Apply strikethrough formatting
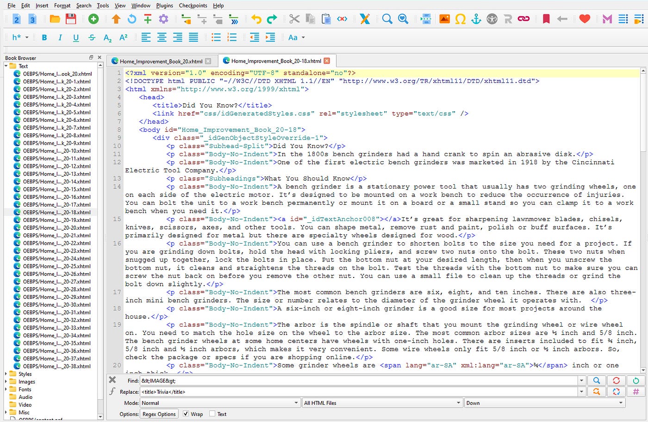This screenshot has height=422, width=648. (x=92, y=38)
